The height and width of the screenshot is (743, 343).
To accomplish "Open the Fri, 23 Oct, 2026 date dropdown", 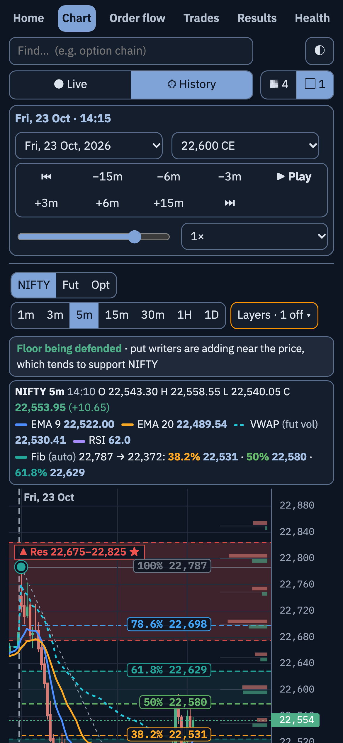I will 89,146.
